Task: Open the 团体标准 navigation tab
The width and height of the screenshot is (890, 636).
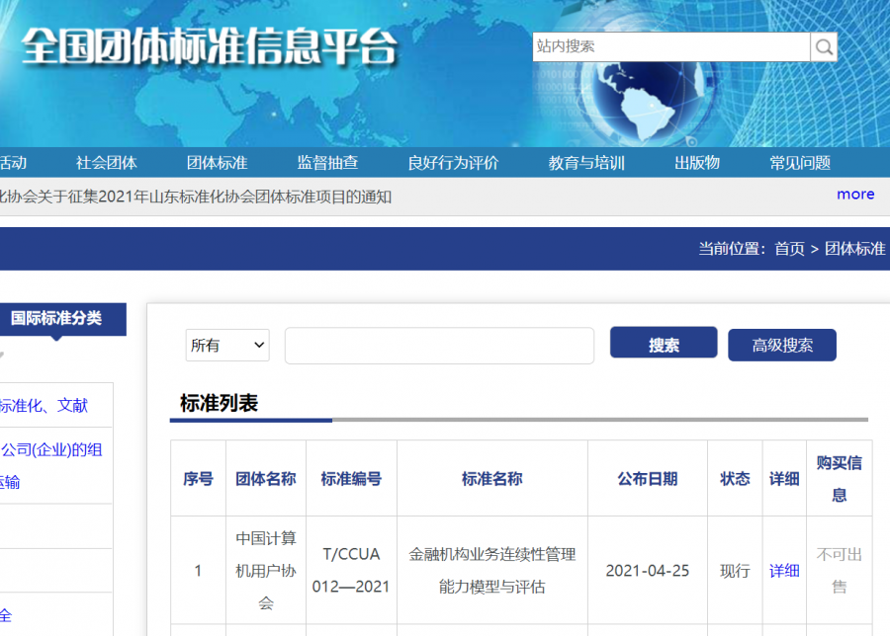Action: coord(217,163)
